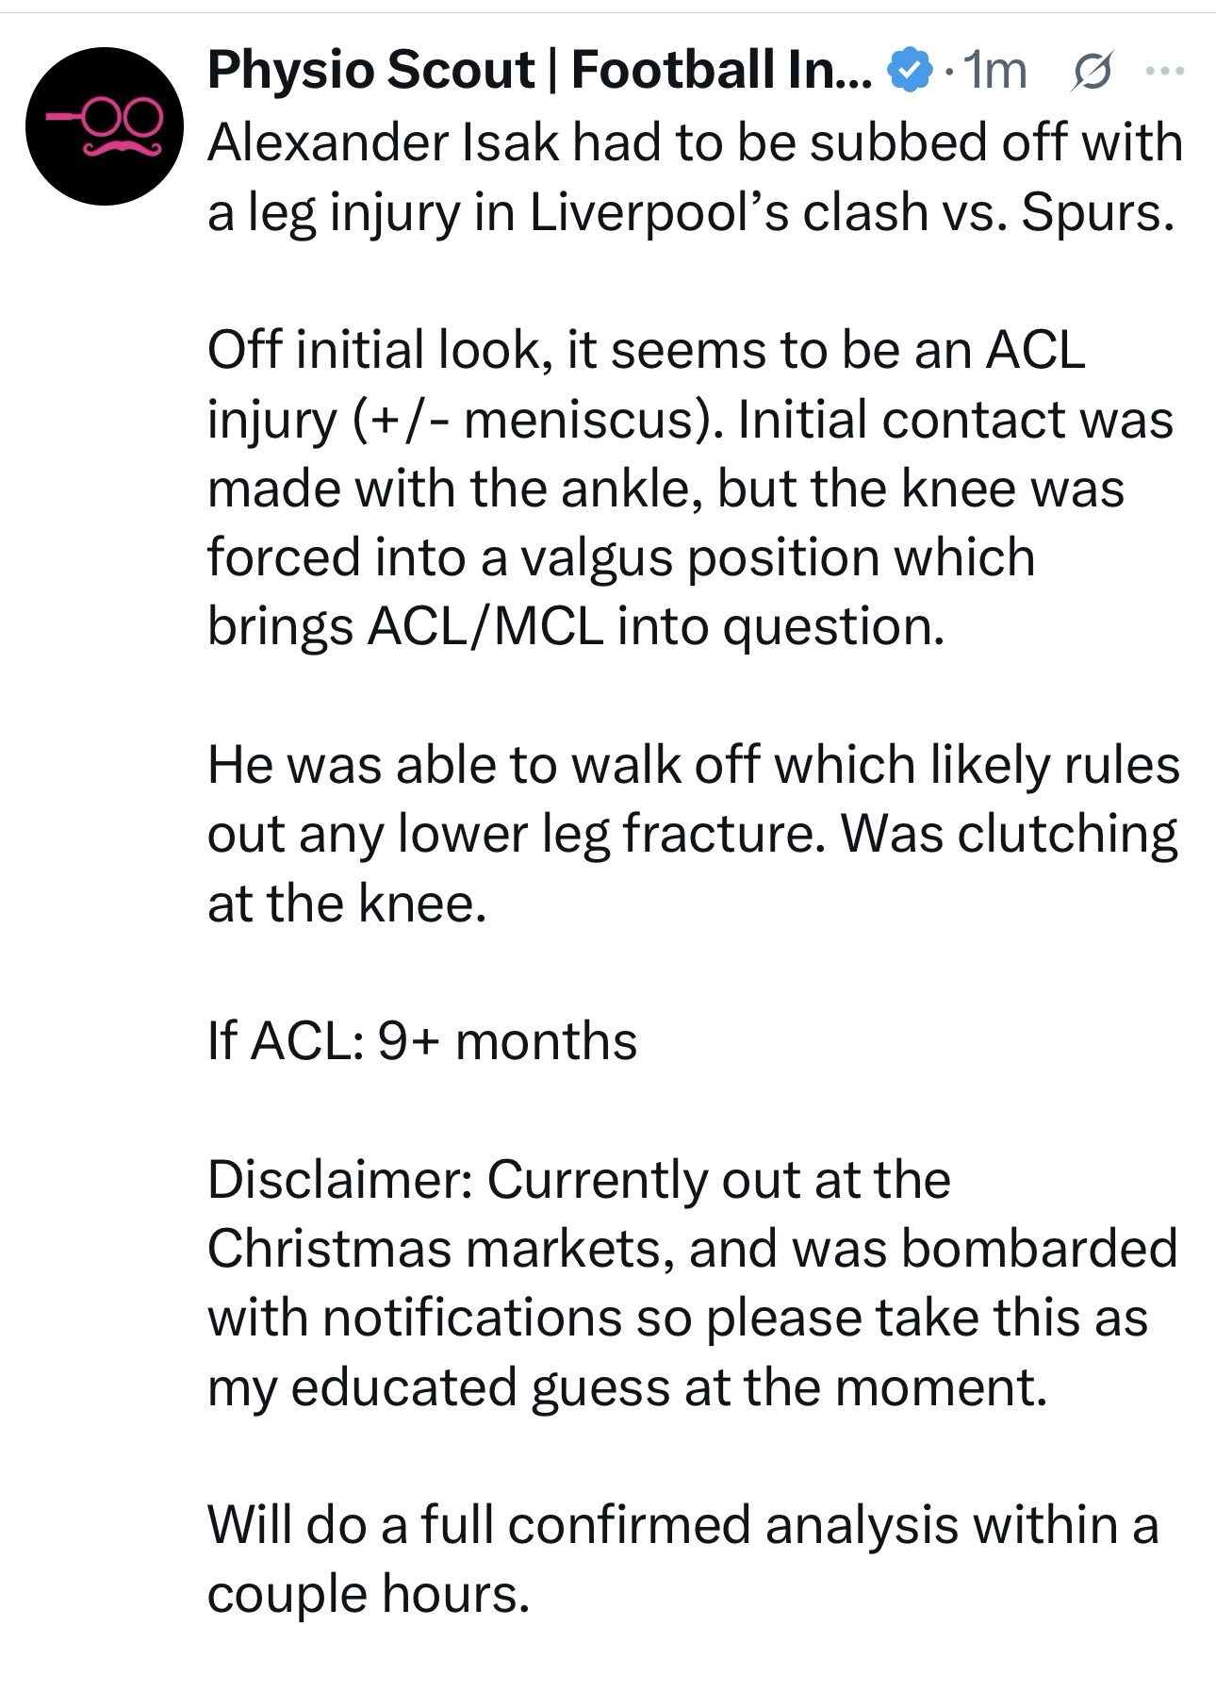Image resolution: width=1216 pixels, height=1692 pixels.
Task: Click the "If ACL: 9+ months" line
Action: click(x=421, y=1041)
